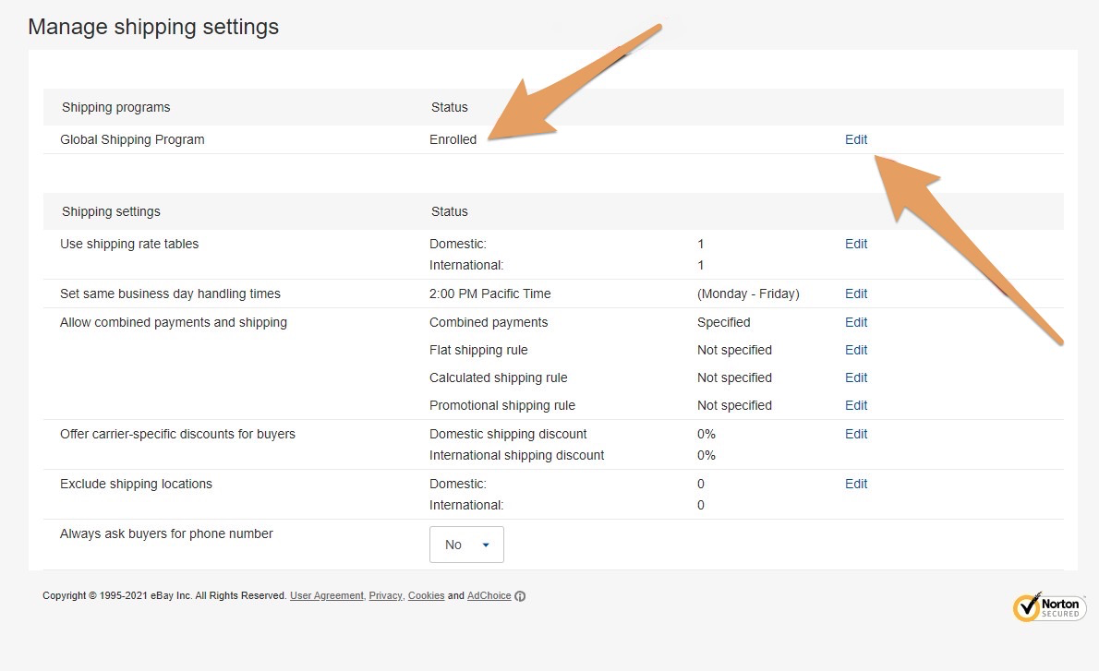Screen dimensions: 1099x671
Task: Click Offer carrier-specific discounts for buyers label
Action: [178, 435]
